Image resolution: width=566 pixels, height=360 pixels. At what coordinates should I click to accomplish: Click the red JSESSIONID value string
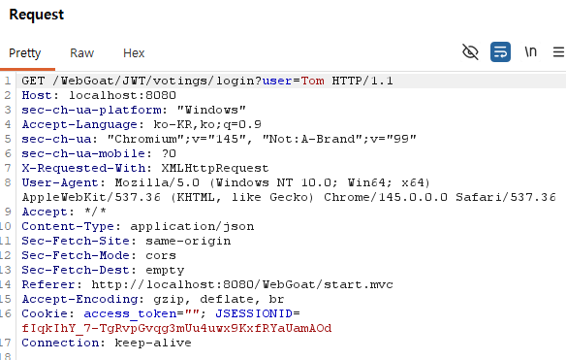(176, 328)
